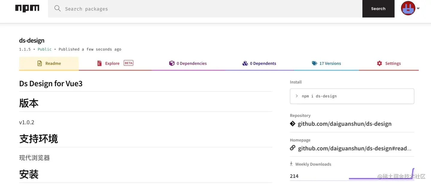Click the Weekly Downloads label
Viewport: 431px width, 185px height.
coord(313,164)
